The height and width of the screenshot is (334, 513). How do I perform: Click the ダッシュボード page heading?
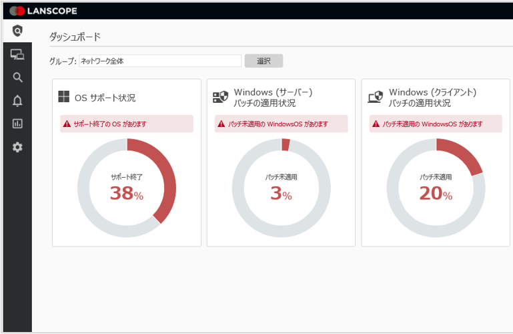coord(75,37)
